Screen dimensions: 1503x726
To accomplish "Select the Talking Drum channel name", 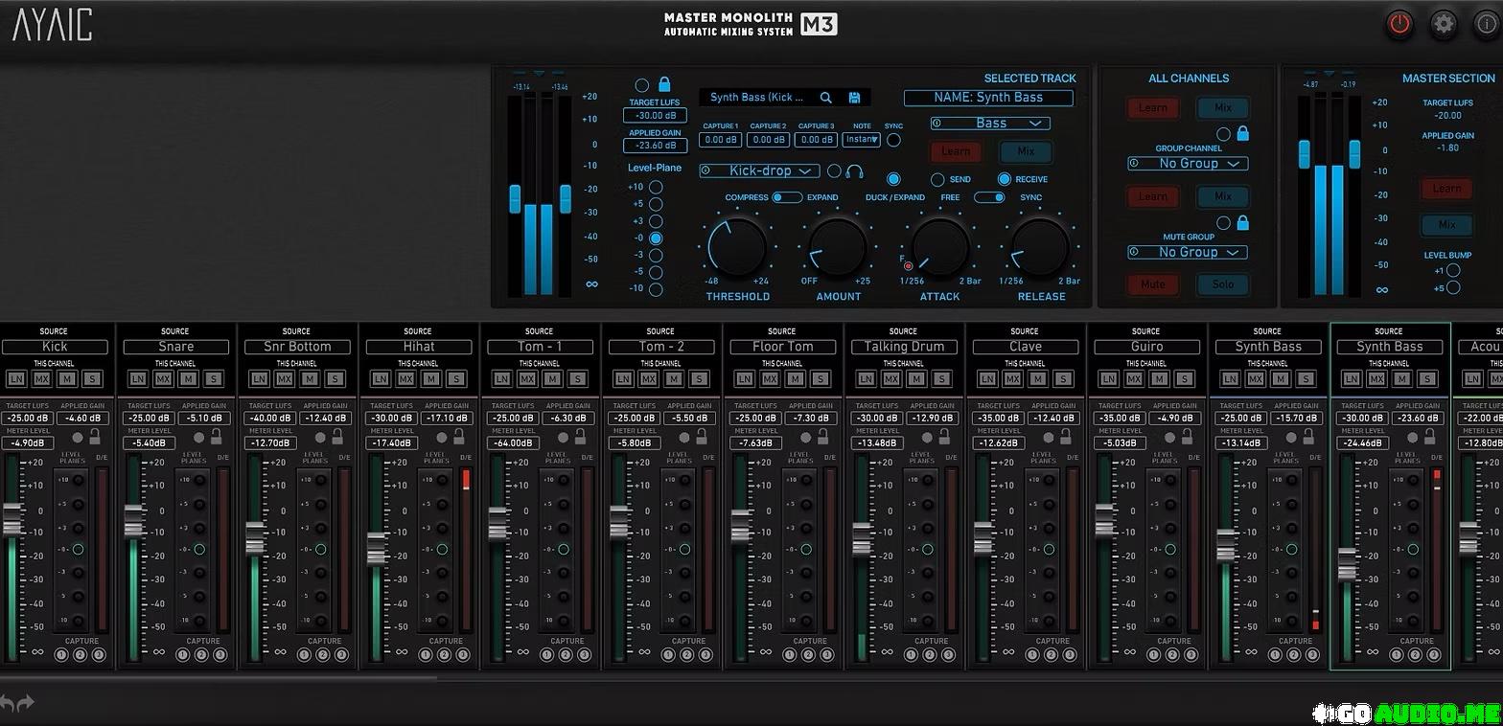I will point(903,347).
